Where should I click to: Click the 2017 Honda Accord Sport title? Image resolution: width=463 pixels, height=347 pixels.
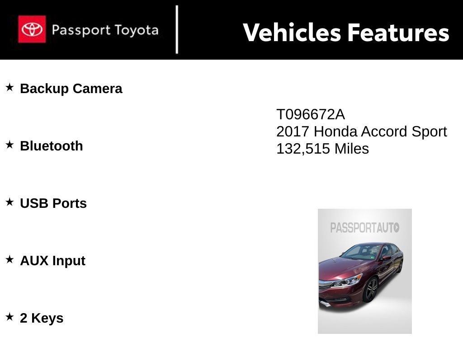click(361, 131)
